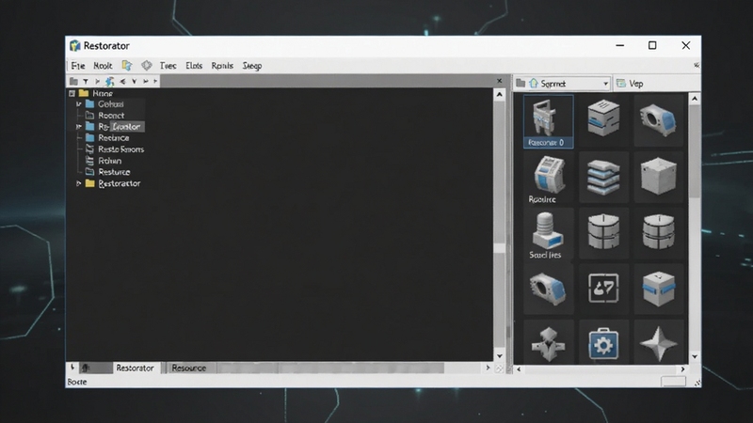This screenshot has height=423, width=753.
Task: Select the cube thumbnail with blue band
Action: point(658,289)
